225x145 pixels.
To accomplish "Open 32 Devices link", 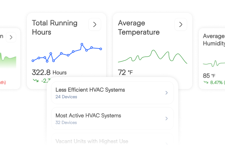I will pyautogui.click(x=66, y=123).
